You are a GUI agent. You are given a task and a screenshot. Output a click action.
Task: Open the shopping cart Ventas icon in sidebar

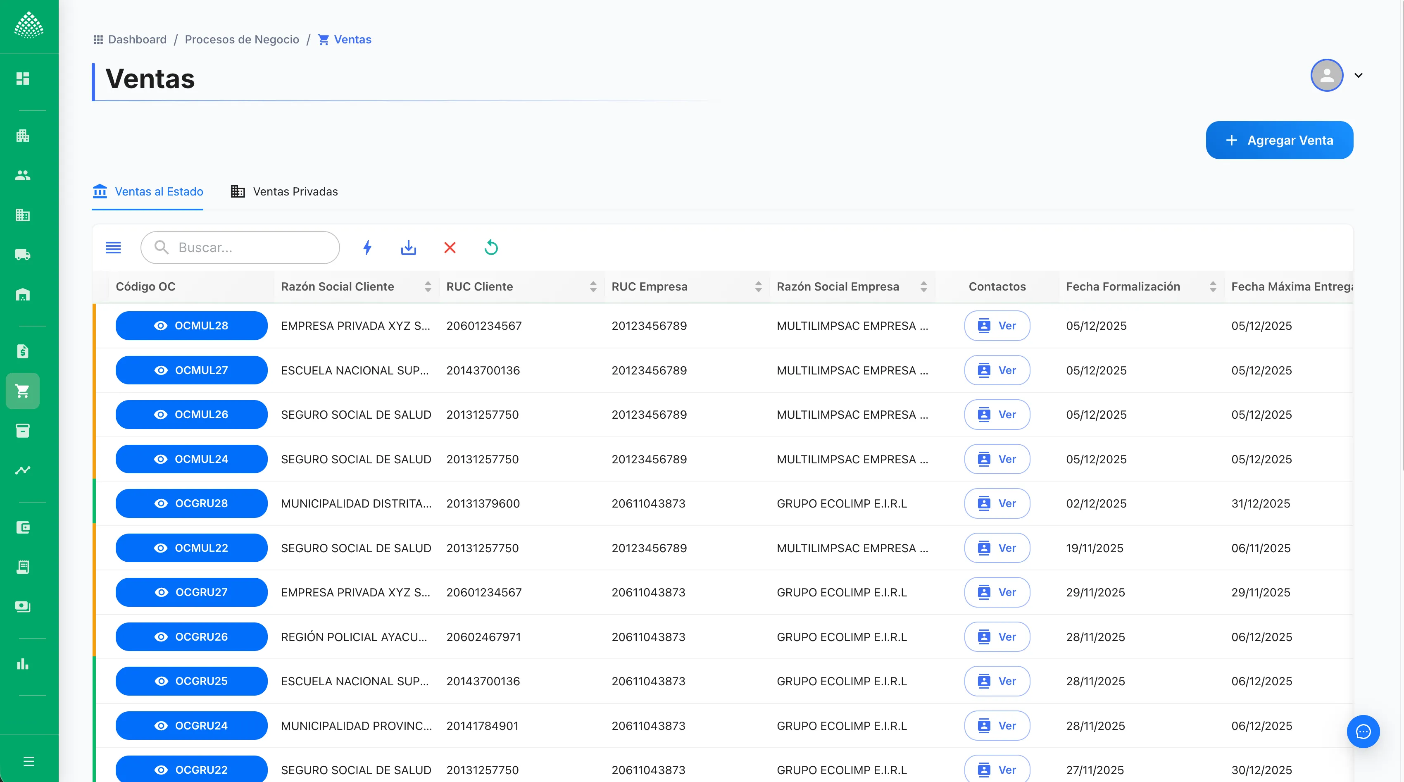(x=22, y=391)
